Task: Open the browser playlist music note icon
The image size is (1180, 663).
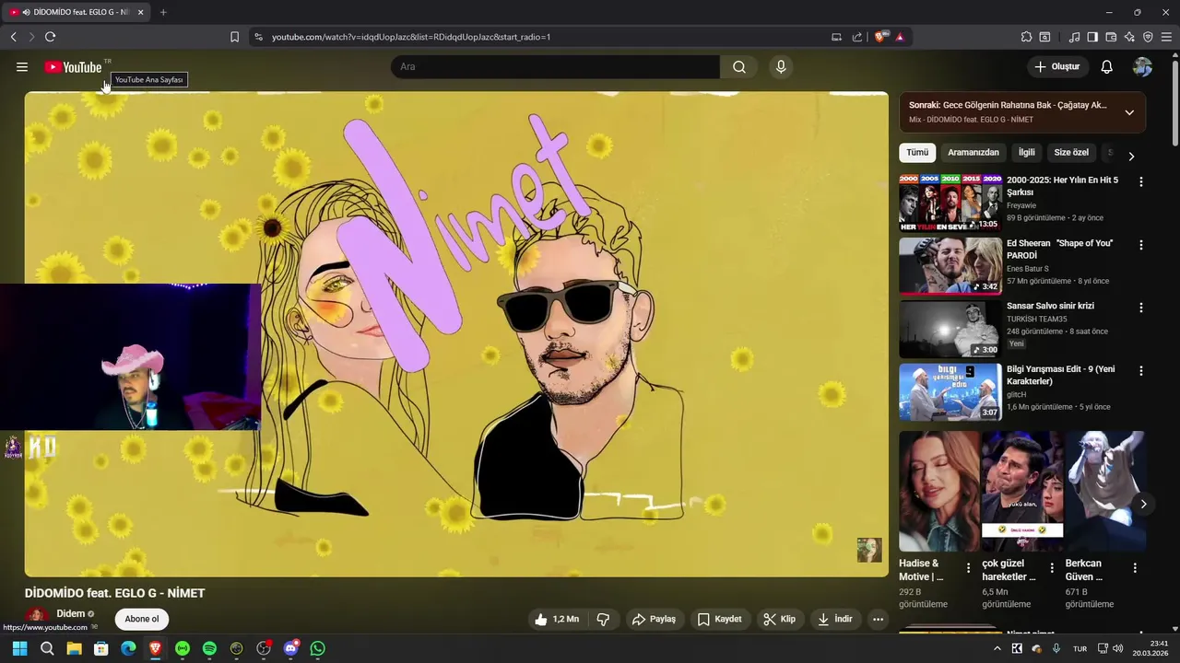Action: (x=1074, y=37)
